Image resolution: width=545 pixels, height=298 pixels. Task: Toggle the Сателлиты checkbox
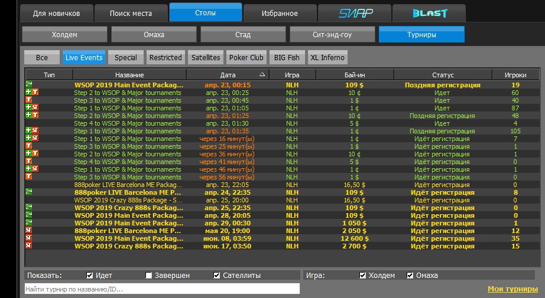click(x=217, y=276)
